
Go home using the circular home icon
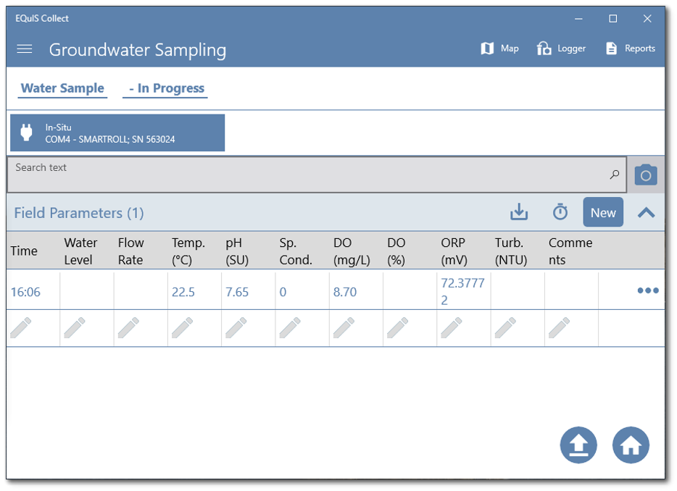[x=631, y=445]
